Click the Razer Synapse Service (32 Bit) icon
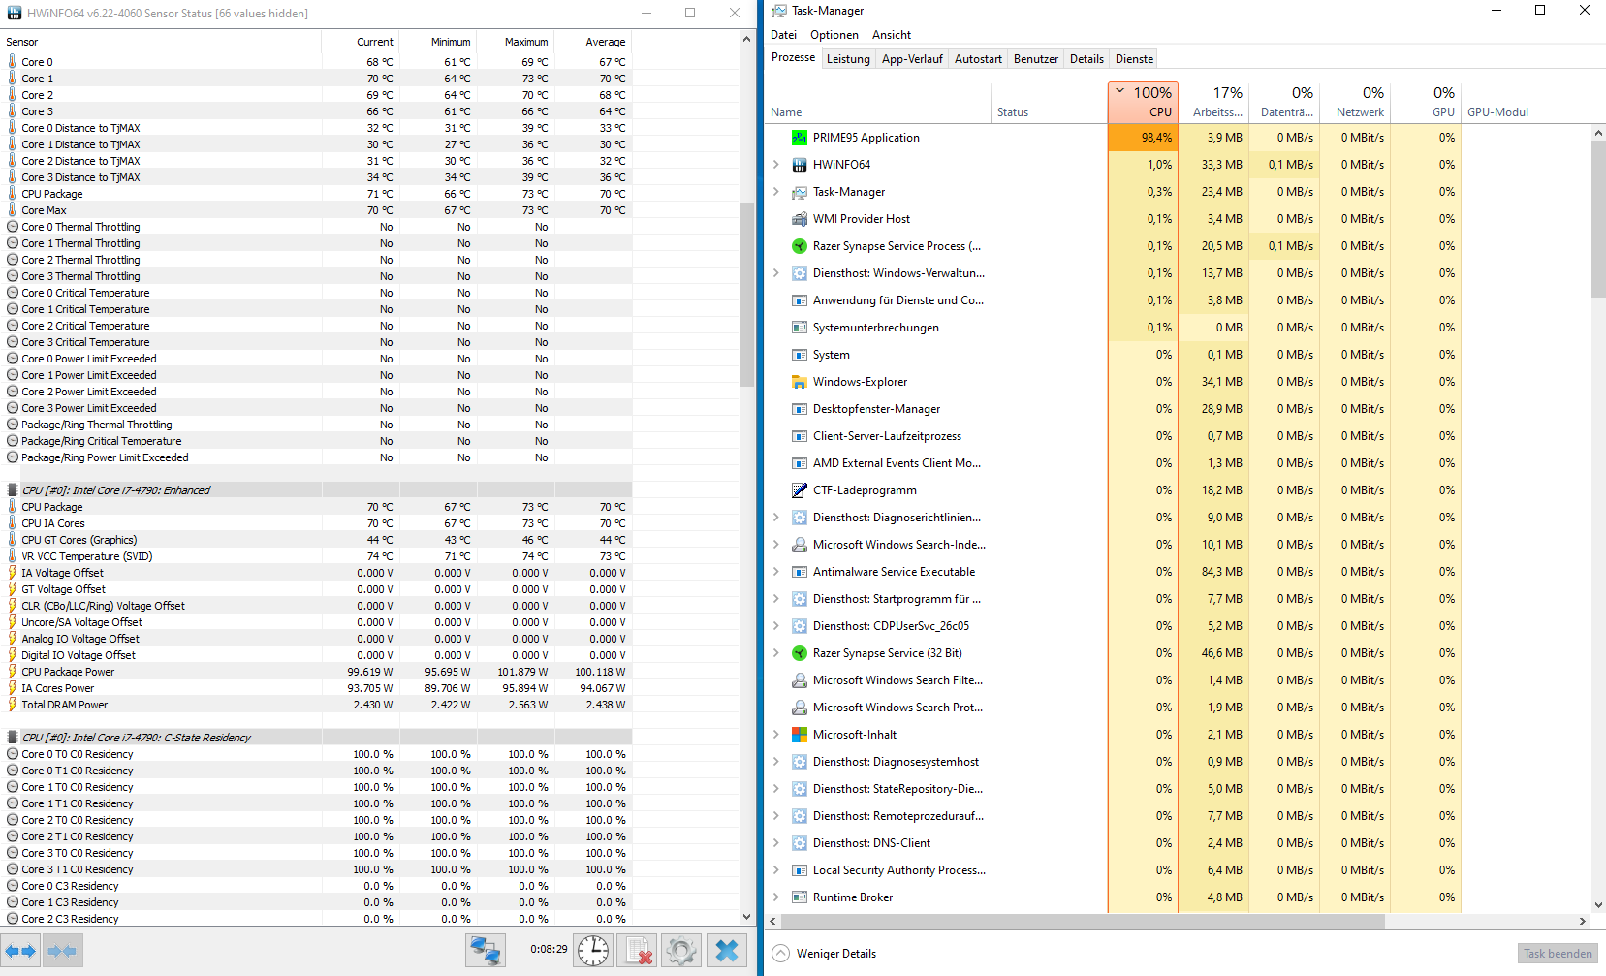This screenshot has height=976, width=1606. pos(800,653)
